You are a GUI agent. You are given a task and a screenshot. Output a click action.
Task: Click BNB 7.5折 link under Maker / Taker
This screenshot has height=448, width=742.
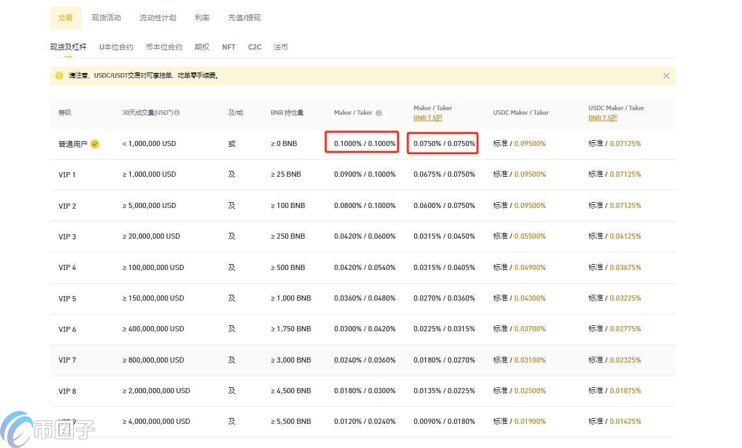coord(428,118)
